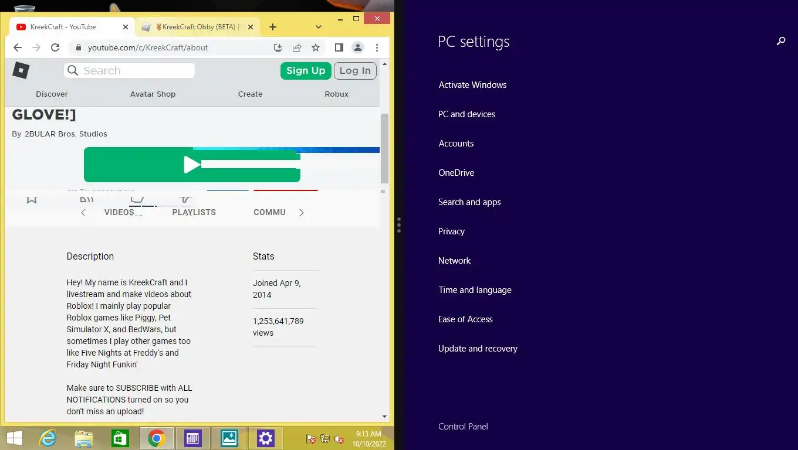
Task: Open File Explorer from the taskbar
Action: [x=84, y=438]
